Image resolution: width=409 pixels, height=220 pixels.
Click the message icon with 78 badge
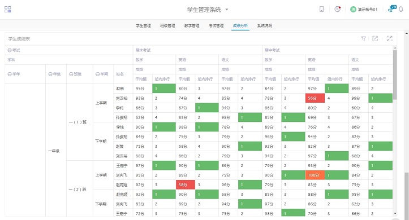click(392, 8)
